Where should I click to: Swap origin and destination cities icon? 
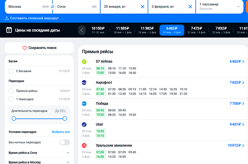(x=52, y=7)
